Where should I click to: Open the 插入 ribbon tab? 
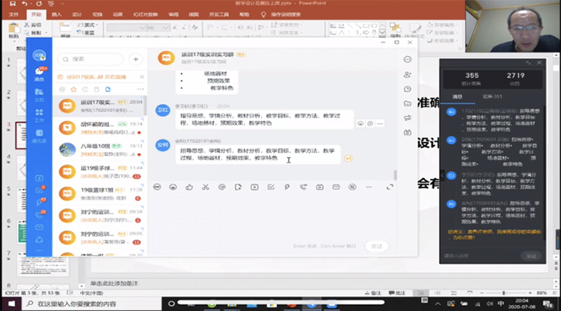pos(58,13)
